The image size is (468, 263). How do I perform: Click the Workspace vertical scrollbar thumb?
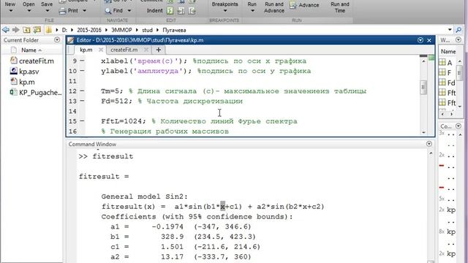click(x=460, y=72)
